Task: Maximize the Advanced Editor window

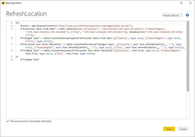Action: click(x=182, y=3)
